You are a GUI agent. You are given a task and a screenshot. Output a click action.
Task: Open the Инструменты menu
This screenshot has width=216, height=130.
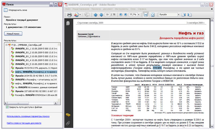pyautogui.click(x=122, y=9)
